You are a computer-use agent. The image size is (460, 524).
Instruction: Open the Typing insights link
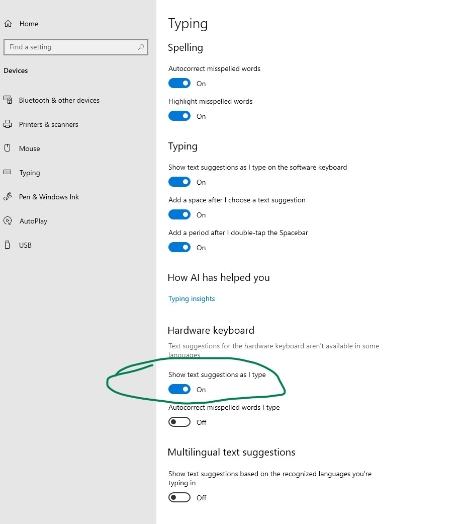pos(192,299)
